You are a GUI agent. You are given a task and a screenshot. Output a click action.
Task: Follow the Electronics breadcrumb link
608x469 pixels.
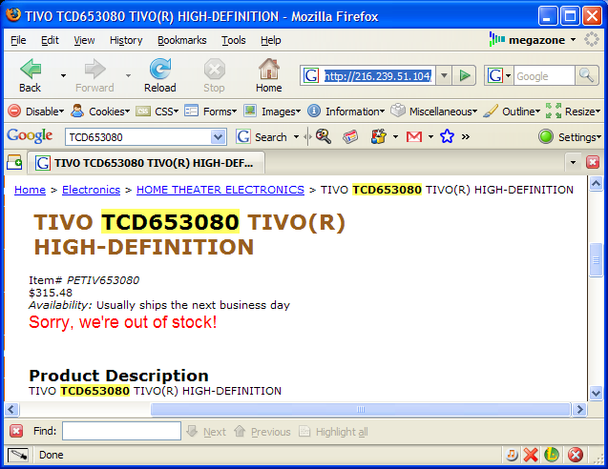click(x=91, y=190)
